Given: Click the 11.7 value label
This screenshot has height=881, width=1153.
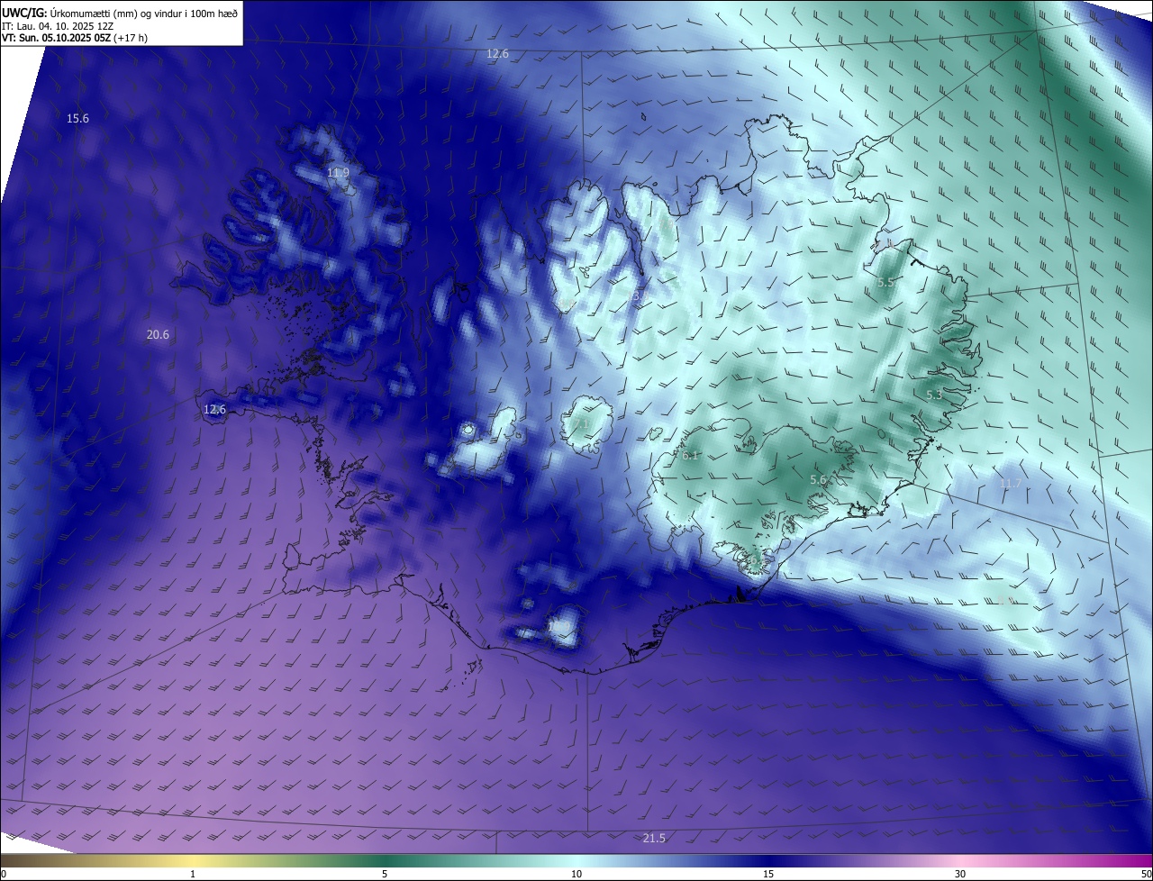Looking at the screenshot, I should point(1011,483).
